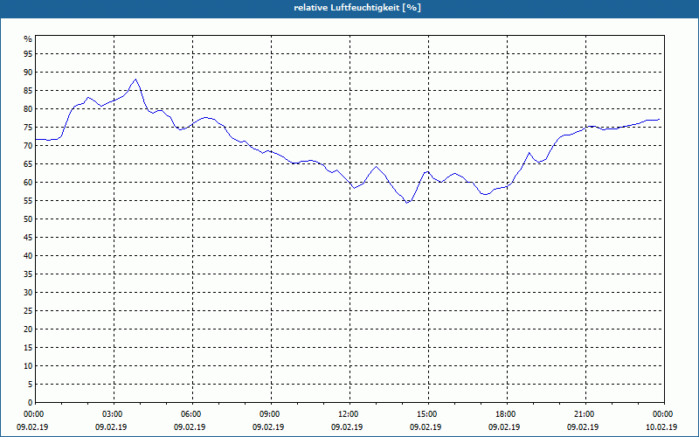Click the y-axis label '55'
Screen dimensions: 699x437
click(x=28, y=201)
